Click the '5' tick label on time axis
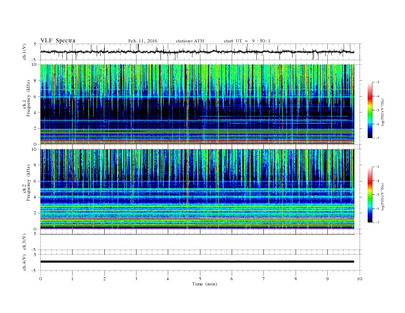405x313 pixels. [200, 279]
